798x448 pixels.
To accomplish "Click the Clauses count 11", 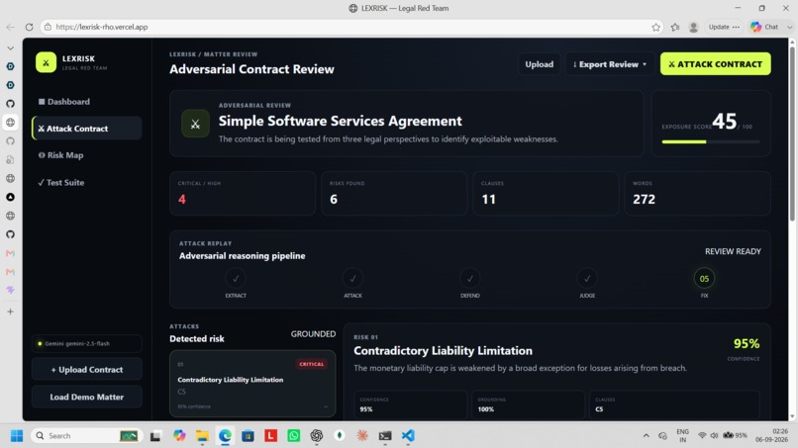I will click(488, 200).
